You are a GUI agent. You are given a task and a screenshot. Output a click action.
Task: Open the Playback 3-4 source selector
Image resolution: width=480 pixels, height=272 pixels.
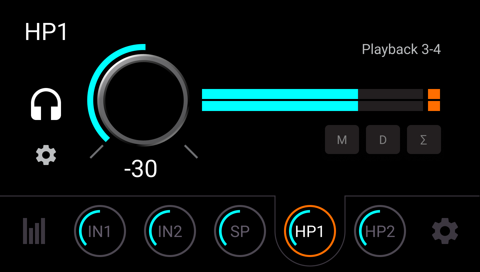pos(401,49)
